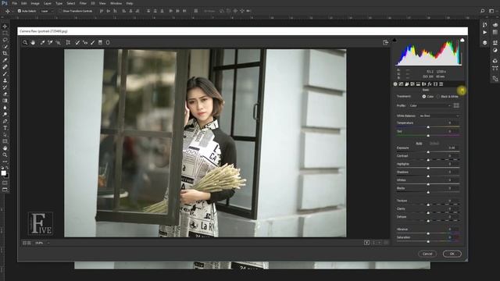The width and height of the screenshot is (500, 281).
Task: Select the Camera Raw Hand tool
Action: pos(33,42)
